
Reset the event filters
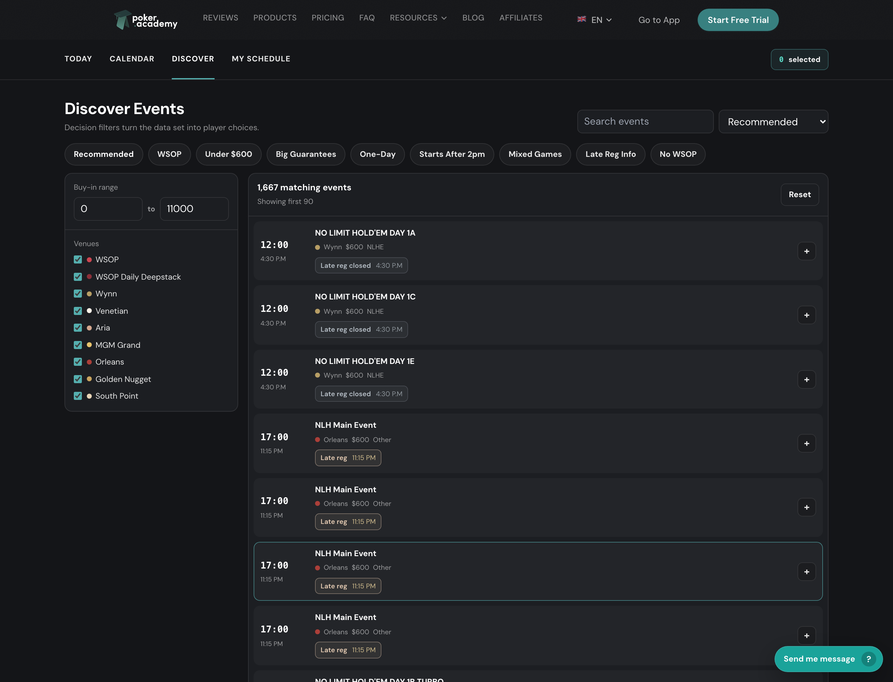pyautogui.click(x=800, y=194)
